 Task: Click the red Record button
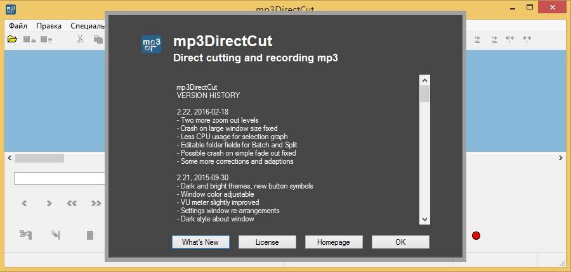[x=476, y=236]
